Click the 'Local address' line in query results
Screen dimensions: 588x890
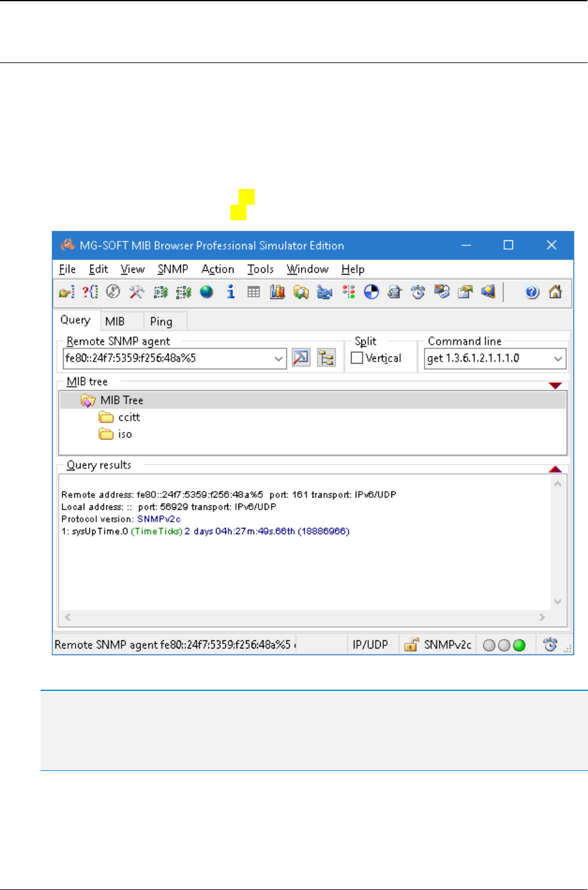(169, 507)
